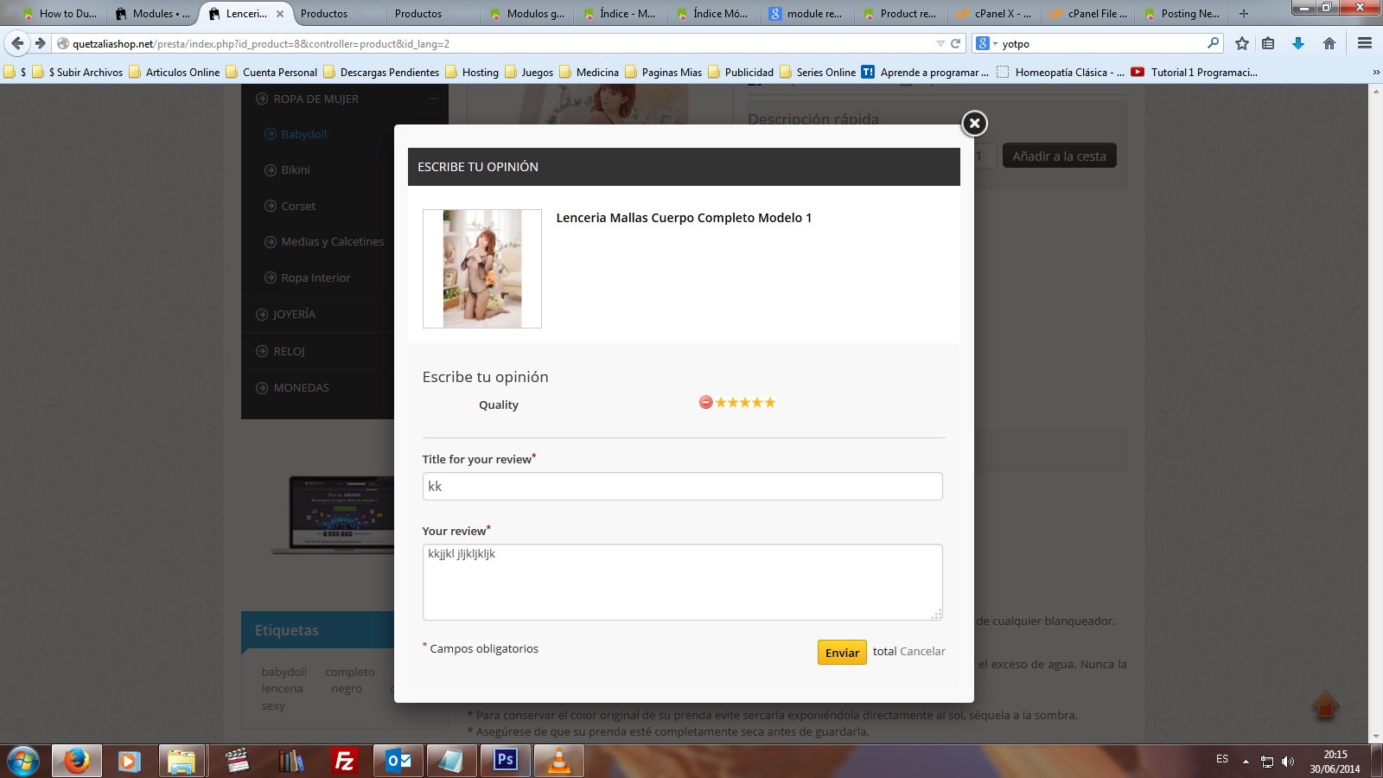Go to the browser home page icon
1383x778 pixels.
coord(1329,43)
